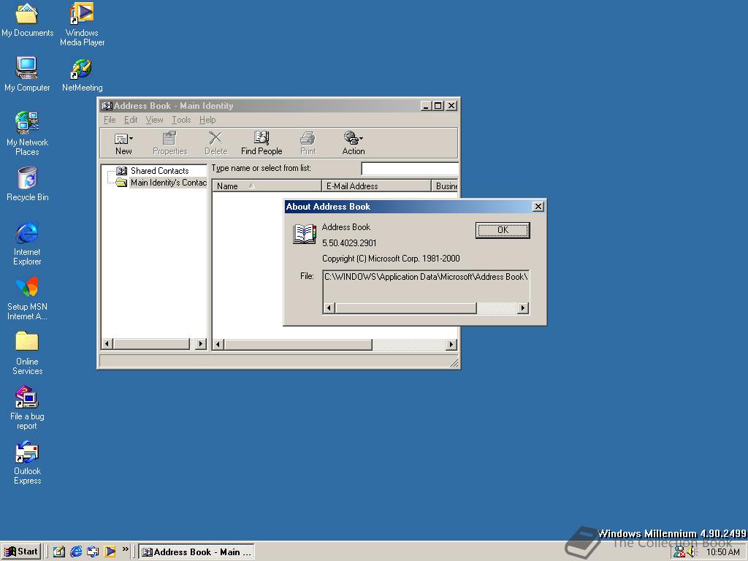Click contact list horizontal scrollbar thumb

click(298, 344)
